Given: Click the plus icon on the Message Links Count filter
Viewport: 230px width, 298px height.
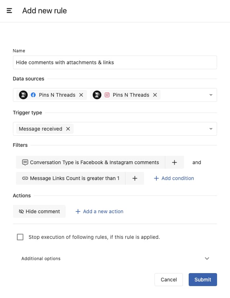Looking at the screenshot, I should pyautogui.click(x=135, y=178).
